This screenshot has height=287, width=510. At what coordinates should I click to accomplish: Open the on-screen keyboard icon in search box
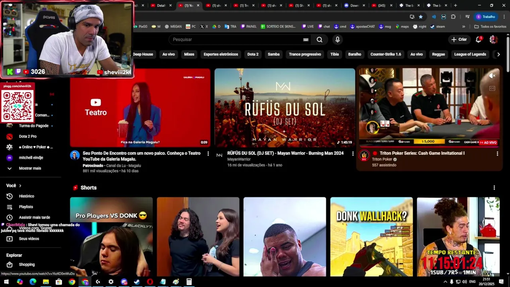pyautogui.click(x=306, y=39)
